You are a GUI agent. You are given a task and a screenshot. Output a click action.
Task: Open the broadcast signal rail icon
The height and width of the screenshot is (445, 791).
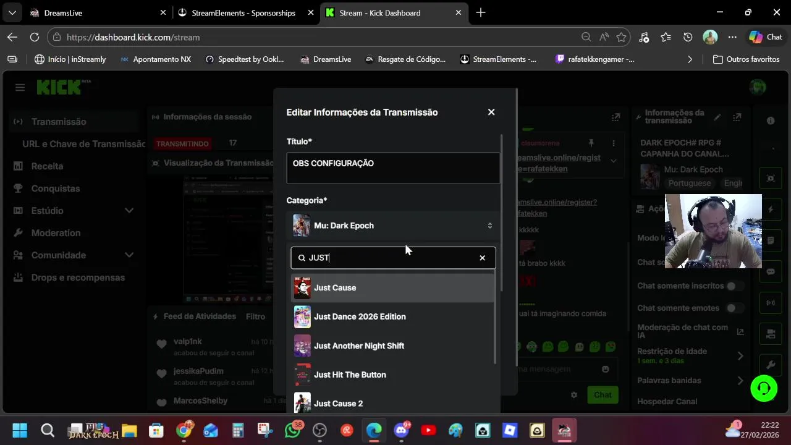[x=771, y=303]
